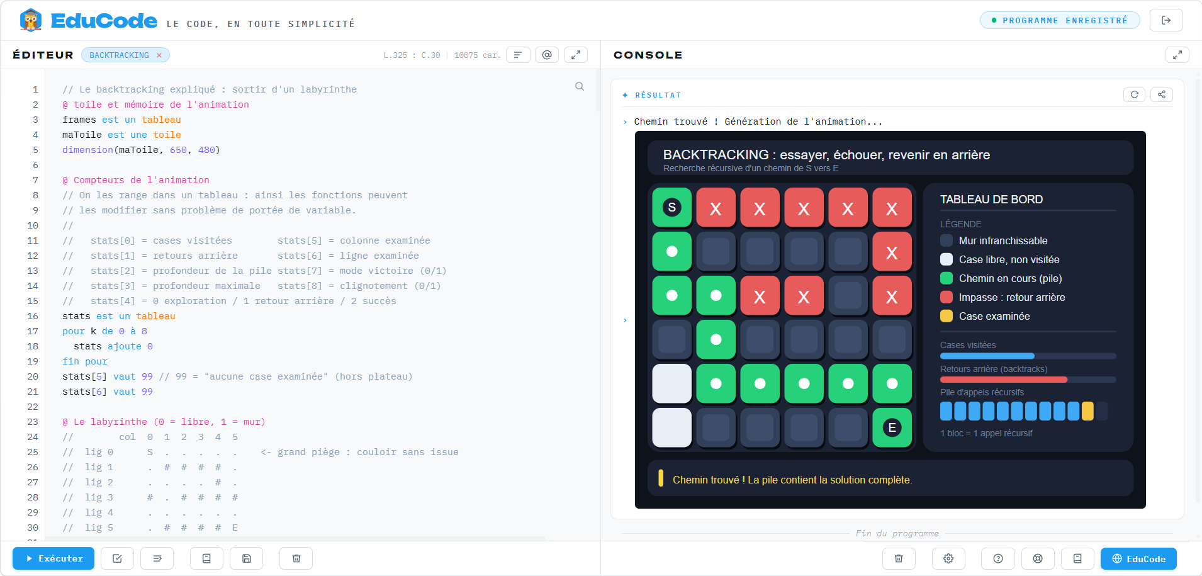1202x576 pixels.
Task: Expand the editor to fullscreen
Action: (x=575, y=55)
